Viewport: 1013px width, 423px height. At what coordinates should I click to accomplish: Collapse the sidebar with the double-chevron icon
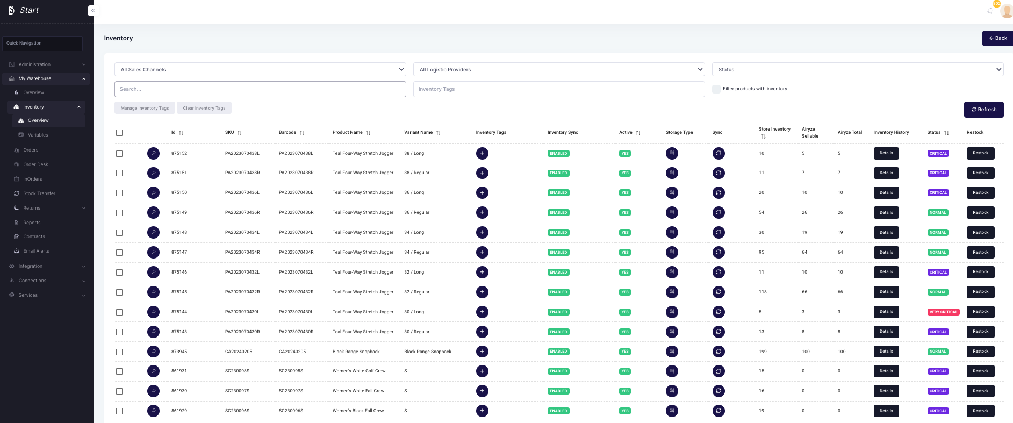pyautogui.click(x=92, y=10)
